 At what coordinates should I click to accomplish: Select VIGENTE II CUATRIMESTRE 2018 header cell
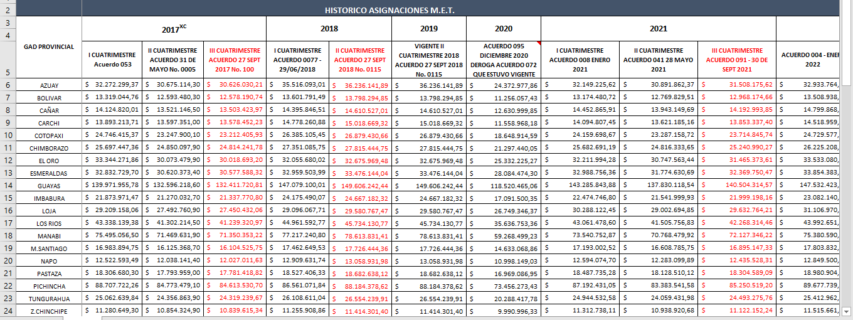point(429,60)
